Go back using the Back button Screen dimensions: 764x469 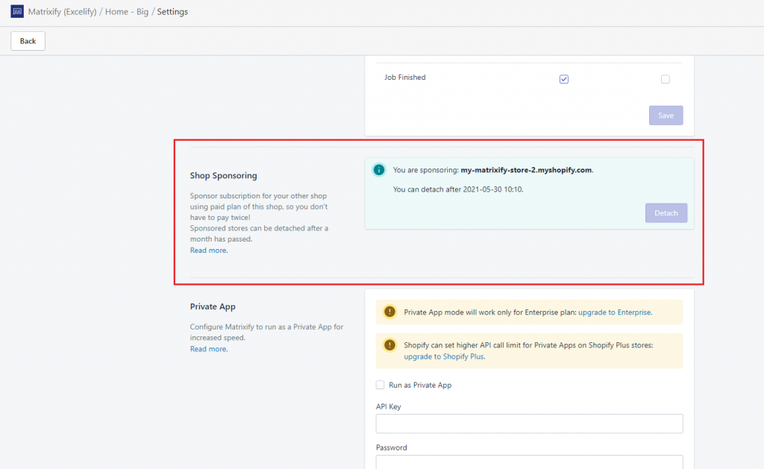tap(28, 41)
